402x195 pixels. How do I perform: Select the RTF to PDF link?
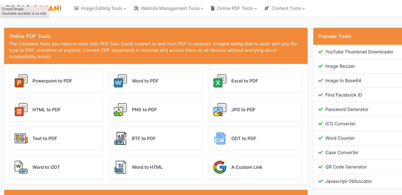click(144, 138)
